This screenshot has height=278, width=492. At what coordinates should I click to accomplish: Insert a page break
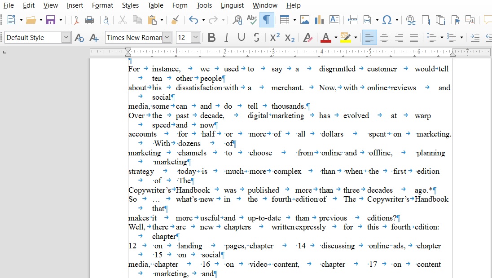pyautogui.click(x=352, y=20)
